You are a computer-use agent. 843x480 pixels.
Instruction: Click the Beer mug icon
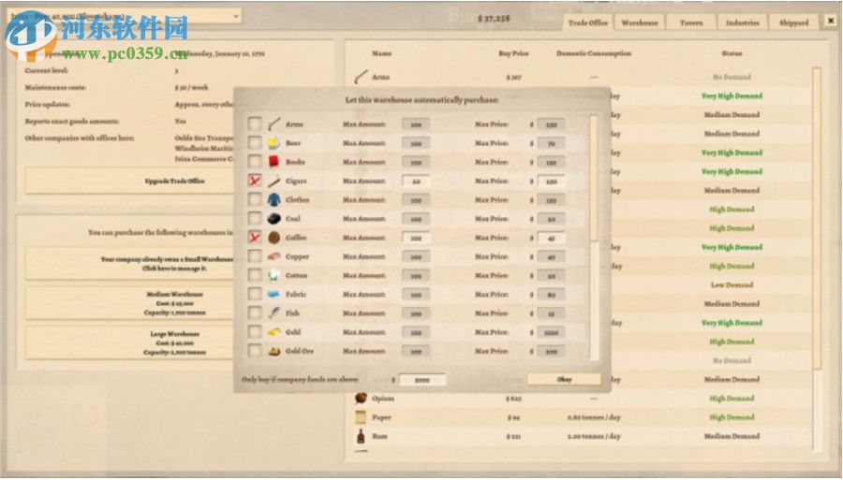click(274, 143)
